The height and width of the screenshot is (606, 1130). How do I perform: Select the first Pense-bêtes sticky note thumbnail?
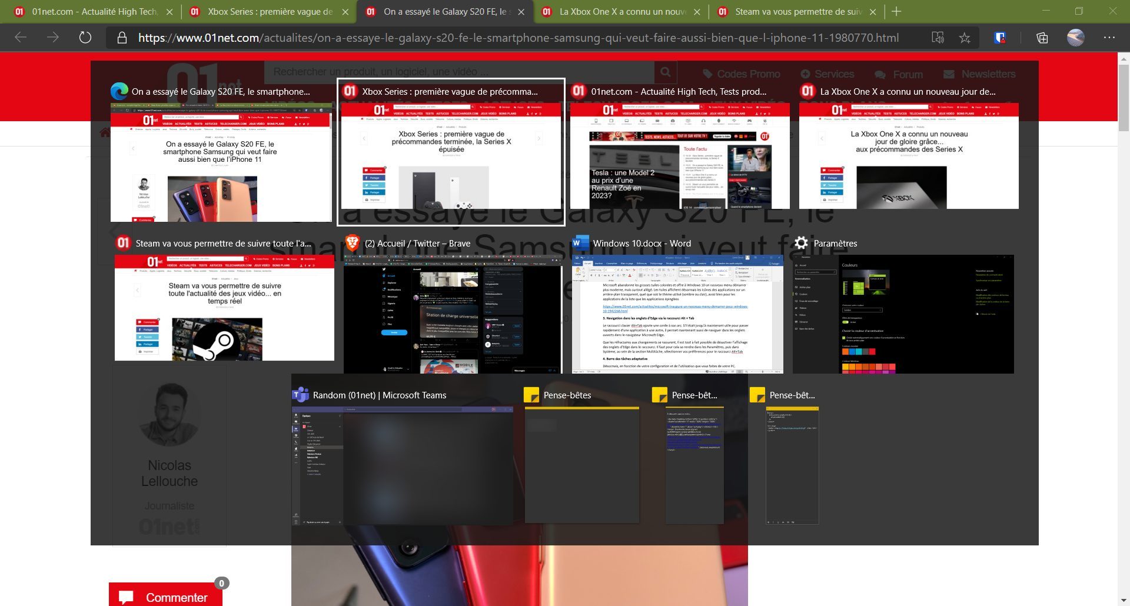[x=581, y=464]
